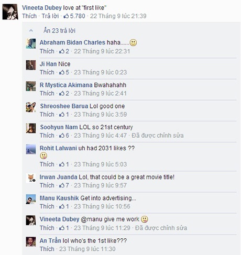View thumbs-up likes on Soohyun Nam's comment

click(x=64, y=136)
